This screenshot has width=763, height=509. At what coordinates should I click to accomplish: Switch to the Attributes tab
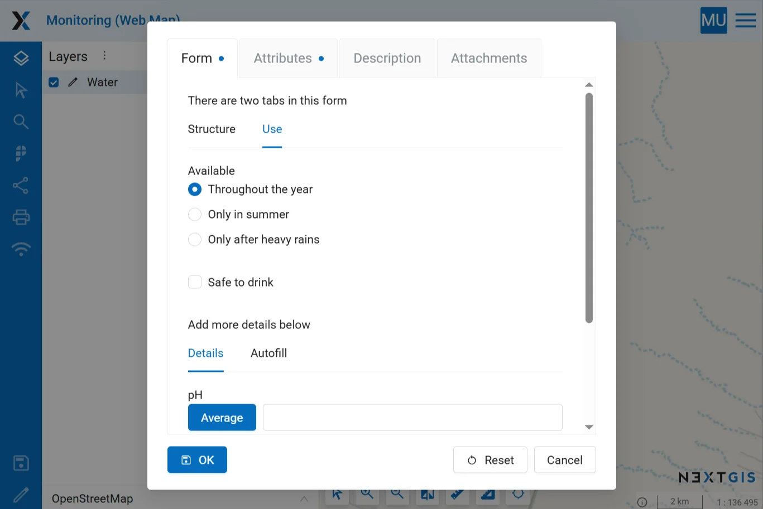point(289,58)
